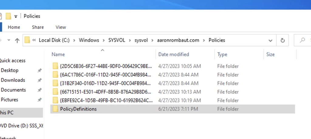The width and height of the screenshot is (311, 139).
Task: Open the Share ribbon tab
Action: [x=38, y=27]
